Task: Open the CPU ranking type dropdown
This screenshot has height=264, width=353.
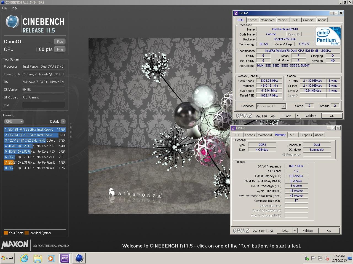Action: 14,122
